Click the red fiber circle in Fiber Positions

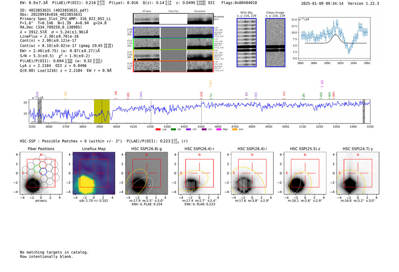pos(42,165)
